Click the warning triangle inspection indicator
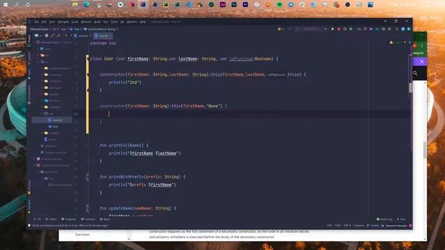The height and width of the screenshot is (250, 445). (391, 42)
